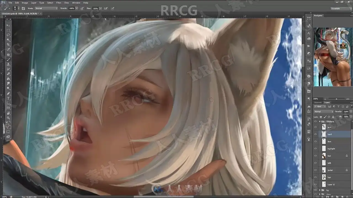This screenshot has width=353, height=198.
Task: Open the Image menu
Action: pyautogui.click(x=25, y=3)
